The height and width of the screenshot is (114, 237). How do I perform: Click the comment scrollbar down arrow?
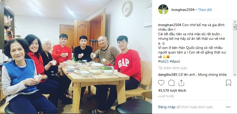[235, 75]
